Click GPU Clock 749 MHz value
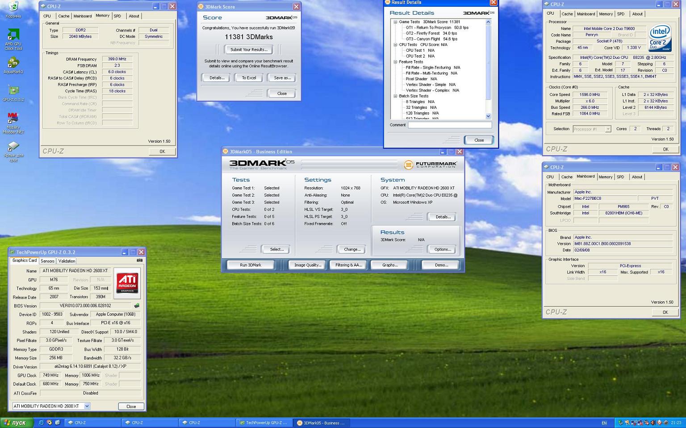Screen dimensions: 686x428 [50, 375]
